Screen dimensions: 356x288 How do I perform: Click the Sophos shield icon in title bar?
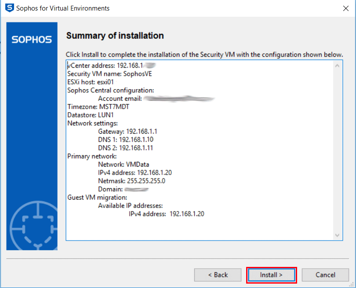coord(10,8)
